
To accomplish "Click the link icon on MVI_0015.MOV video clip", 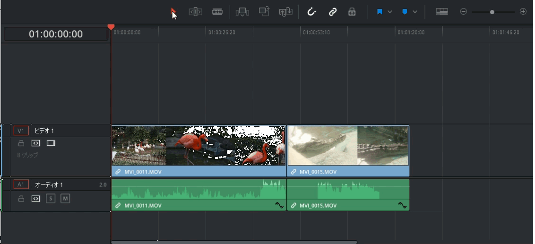I will point(293,172).
